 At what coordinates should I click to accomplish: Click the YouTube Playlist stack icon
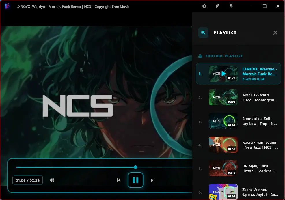[200, 56]
